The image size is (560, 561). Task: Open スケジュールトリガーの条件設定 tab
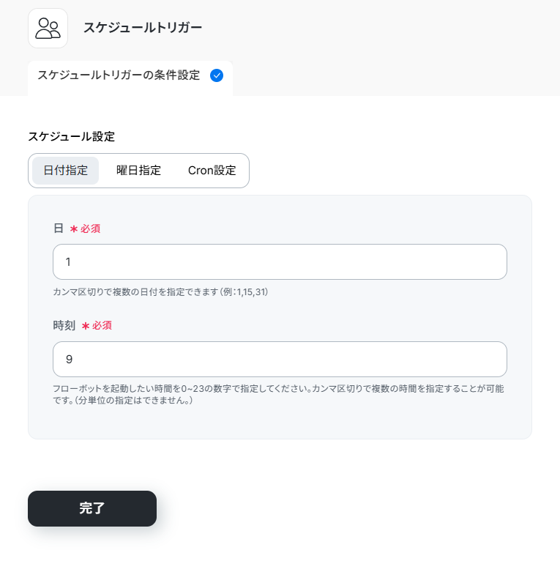(x=119, y=75)
